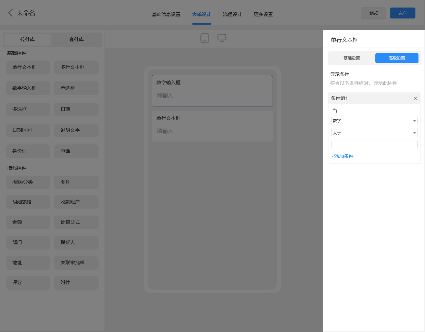Open the 数字 field dropdown
Image resolution: width=425 pixels, height=332 pixels.
(x=375, y=120)
